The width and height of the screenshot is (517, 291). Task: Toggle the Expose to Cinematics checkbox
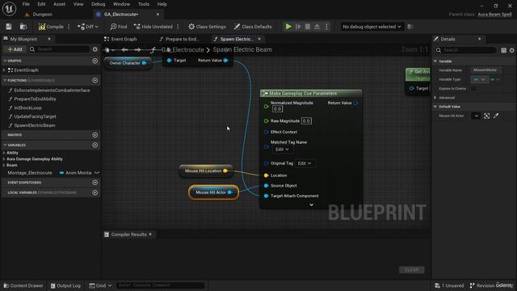tap(473, 88)
